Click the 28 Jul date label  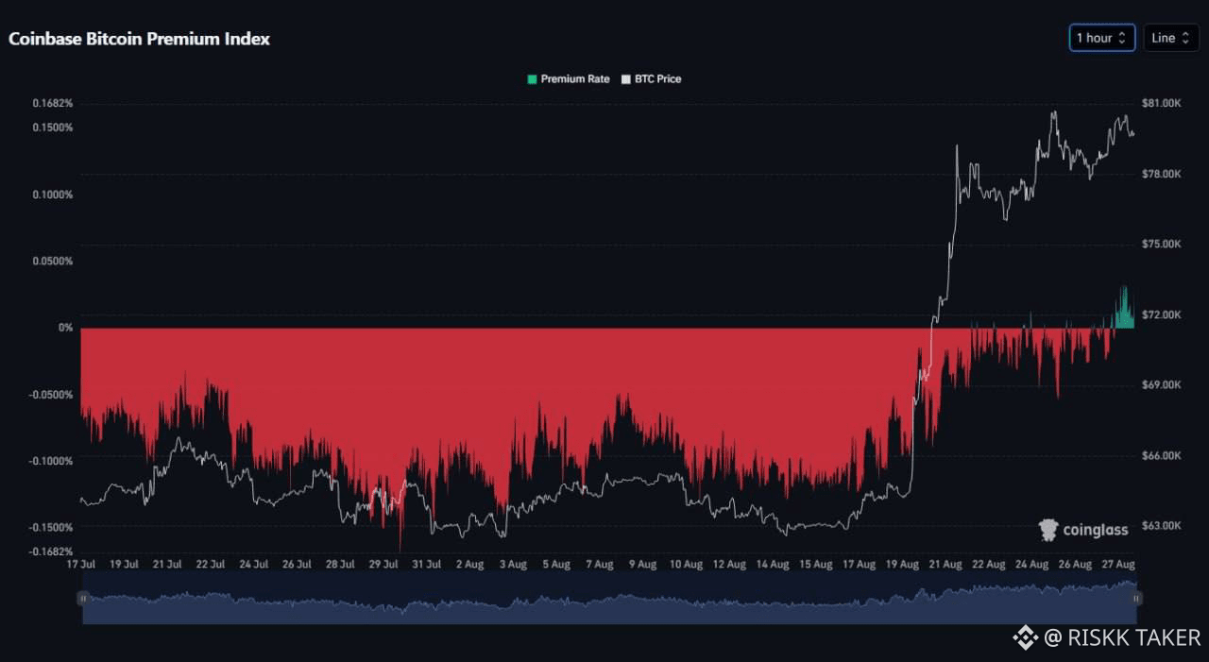pyautogui.click(x=341, y=565)
